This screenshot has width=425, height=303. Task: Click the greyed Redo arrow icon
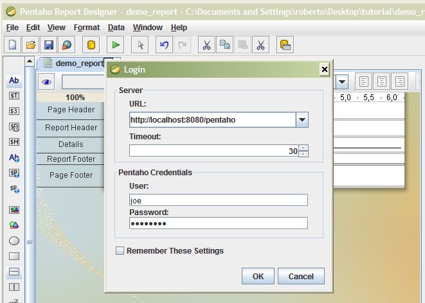coord(183,45)
